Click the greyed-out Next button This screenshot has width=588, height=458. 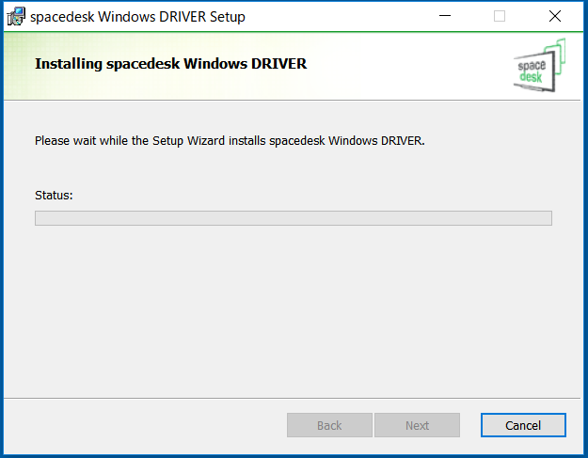coord(417,425)
